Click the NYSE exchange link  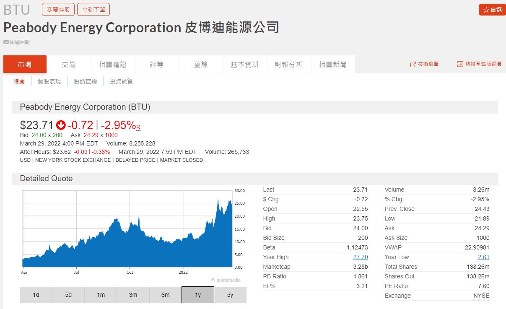(481, 296)
